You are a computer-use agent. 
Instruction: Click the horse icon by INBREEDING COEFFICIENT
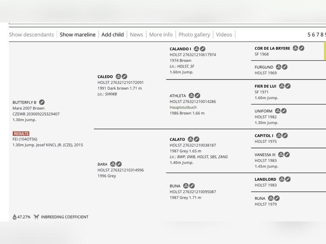(x=36, y=217)
